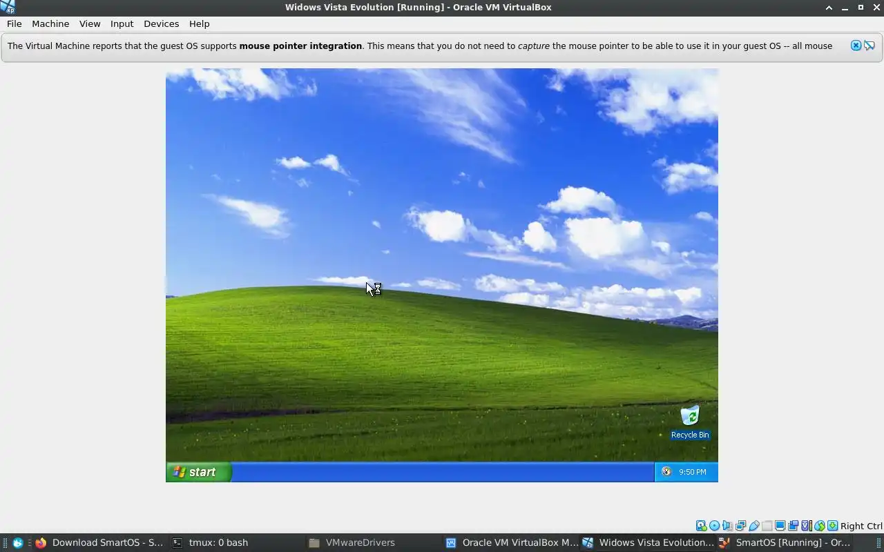Open the File menu
884x552 pixels.
tap(15, 23)
